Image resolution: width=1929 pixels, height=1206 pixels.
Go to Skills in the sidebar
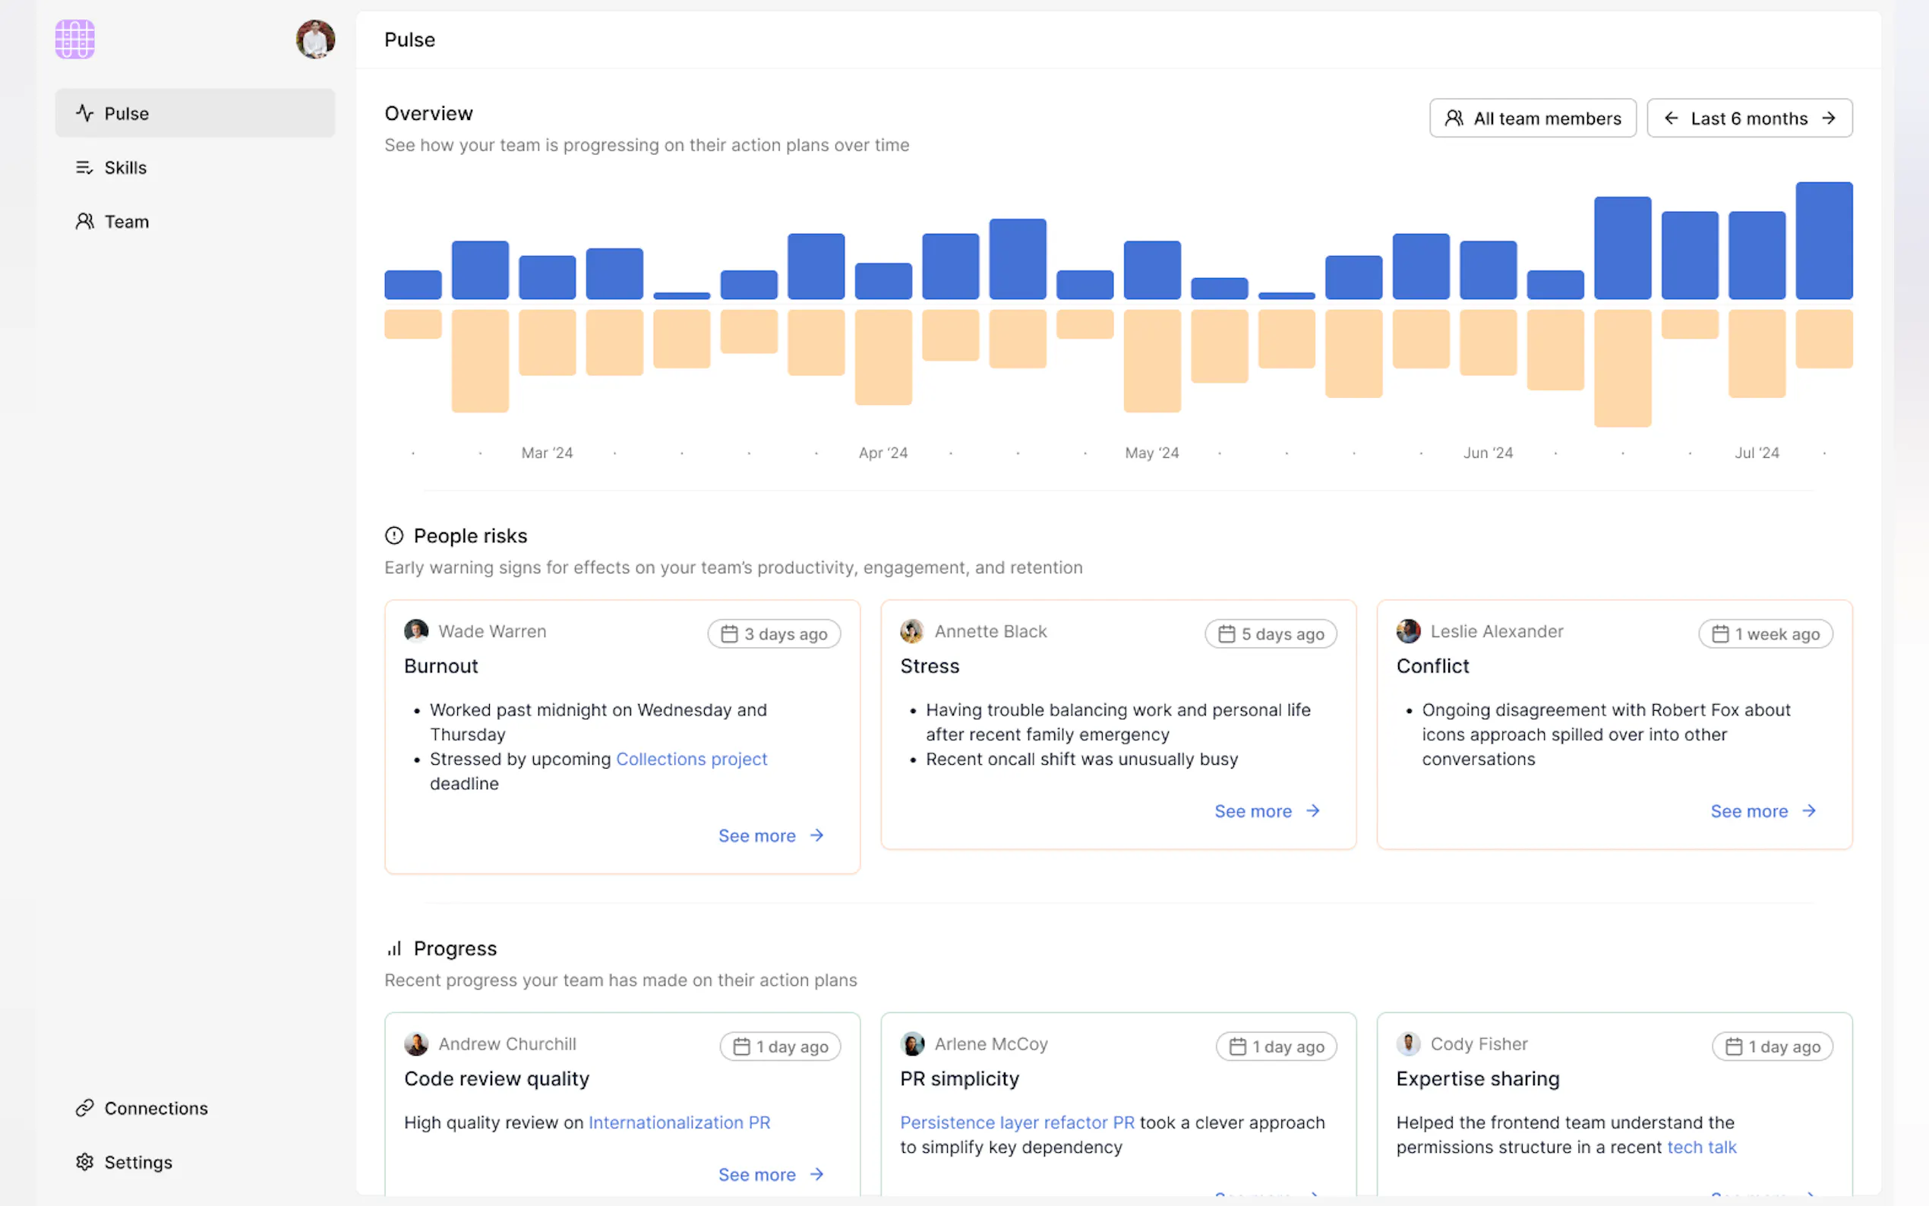pyautogui.click(x=125, y=168)
